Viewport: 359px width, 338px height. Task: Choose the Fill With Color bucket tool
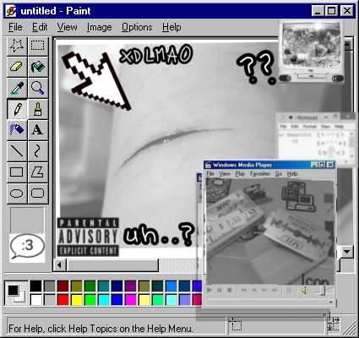pos(38,67)
